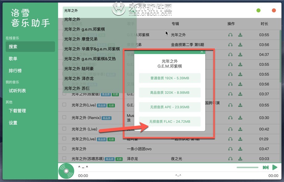Download the song by 一条小团团ovo
284x182 pixels.
click(x=240, y=149)
